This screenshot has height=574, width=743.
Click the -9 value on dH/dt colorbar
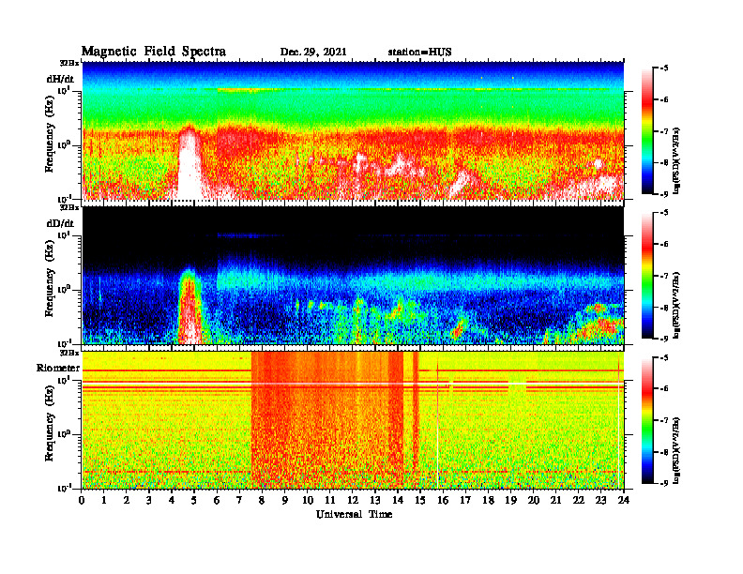[x=663, y=194]
